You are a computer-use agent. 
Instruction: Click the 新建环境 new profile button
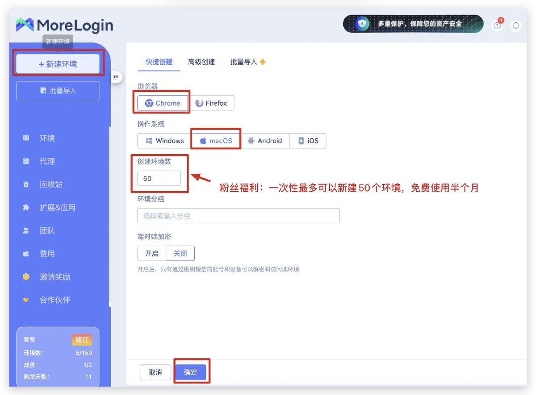58,64
